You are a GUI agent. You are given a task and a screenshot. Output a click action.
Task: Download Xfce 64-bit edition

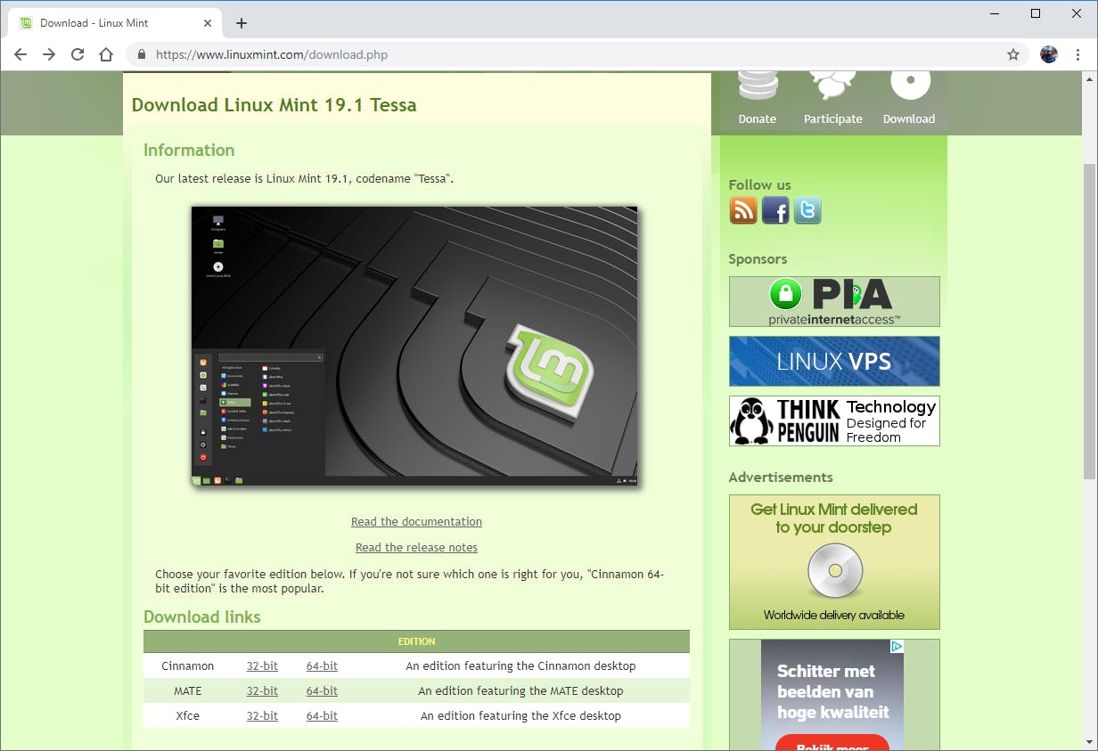coord(322,715)
